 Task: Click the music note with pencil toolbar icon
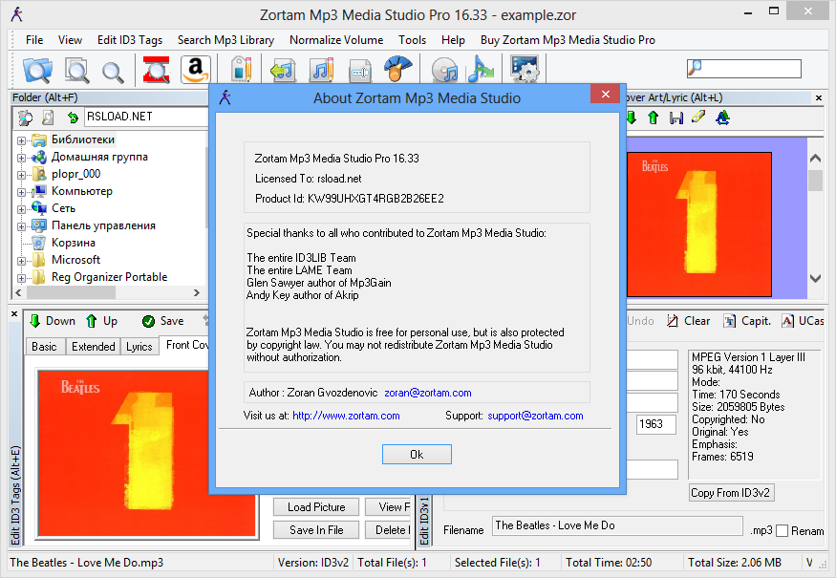point(322,70)
